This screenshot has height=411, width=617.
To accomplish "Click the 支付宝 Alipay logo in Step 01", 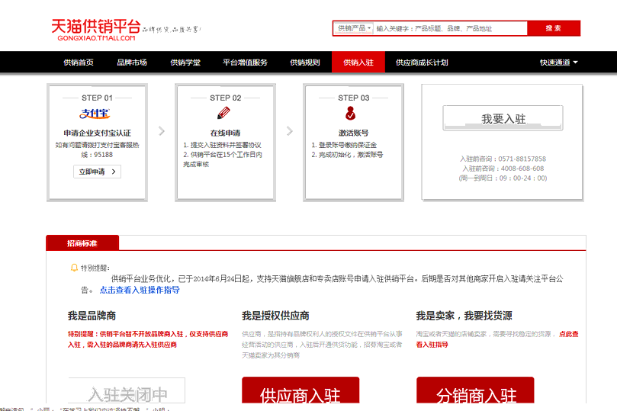I will click(95, 114).
